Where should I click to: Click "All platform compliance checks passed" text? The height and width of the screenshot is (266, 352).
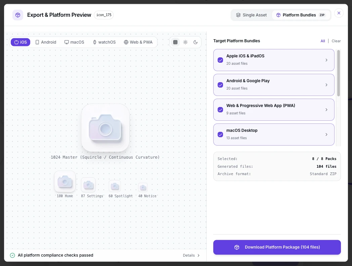[55, 255]
